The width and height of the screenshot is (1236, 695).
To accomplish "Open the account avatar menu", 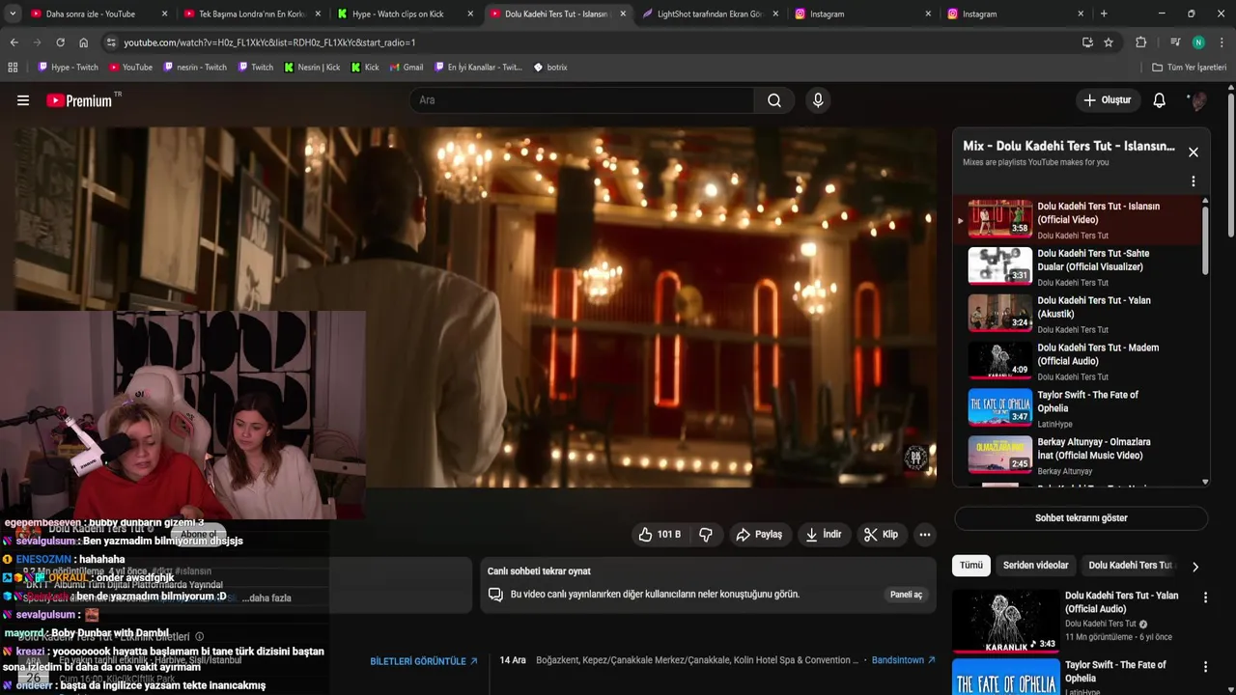I will 1198,100.
